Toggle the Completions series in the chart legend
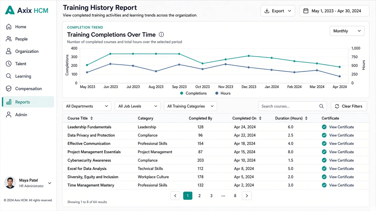The height and width of the screenshot is (211, 376). coord(193,93)
